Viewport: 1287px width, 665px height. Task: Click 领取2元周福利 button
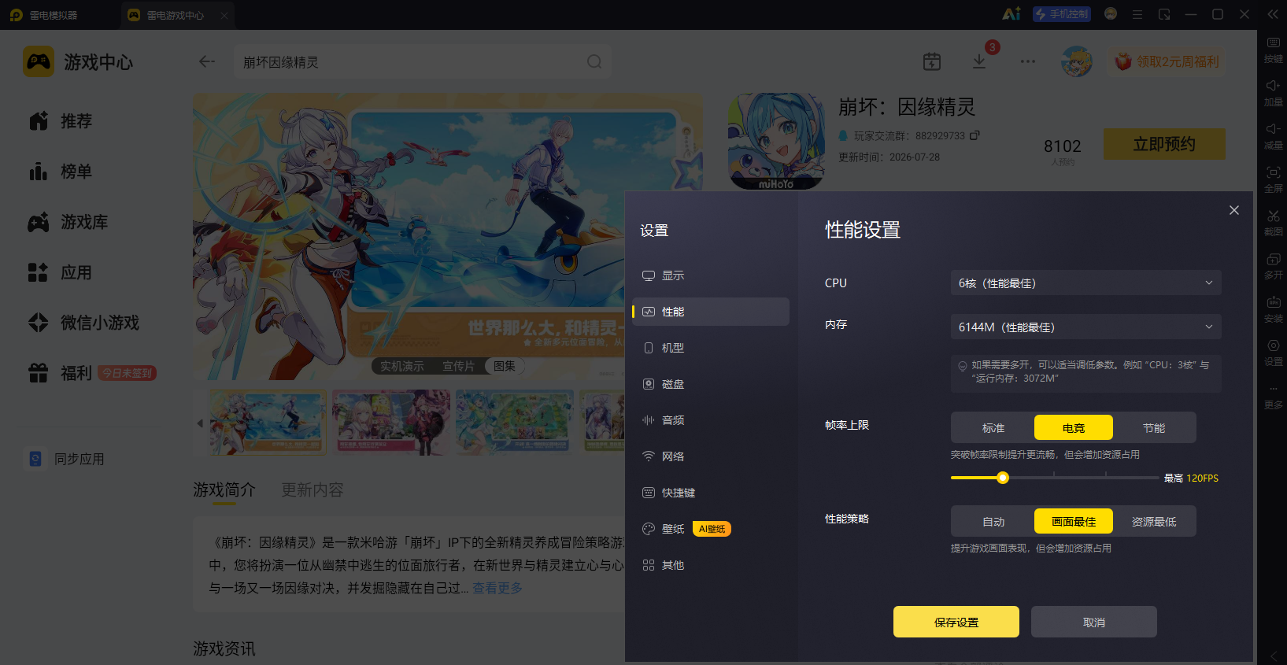point(1167,61)
